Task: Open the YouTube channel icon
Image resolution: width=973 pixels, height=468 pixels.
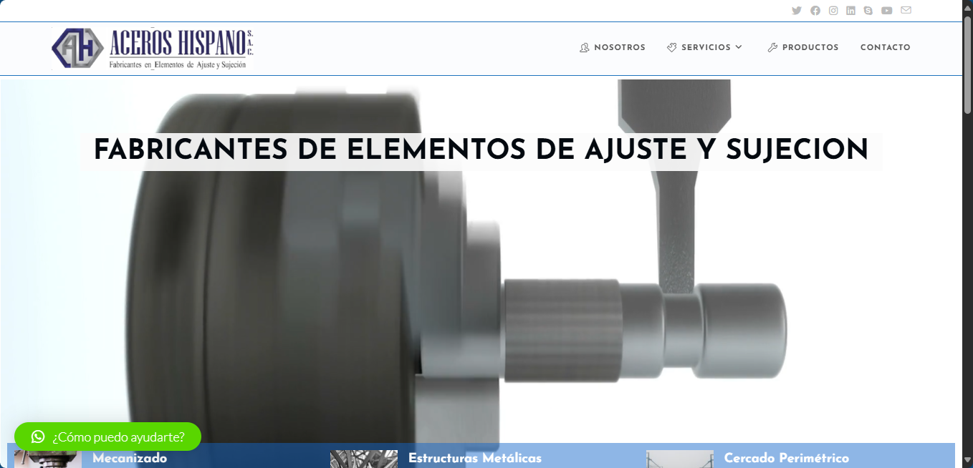Action: click(x=887, y=11)
